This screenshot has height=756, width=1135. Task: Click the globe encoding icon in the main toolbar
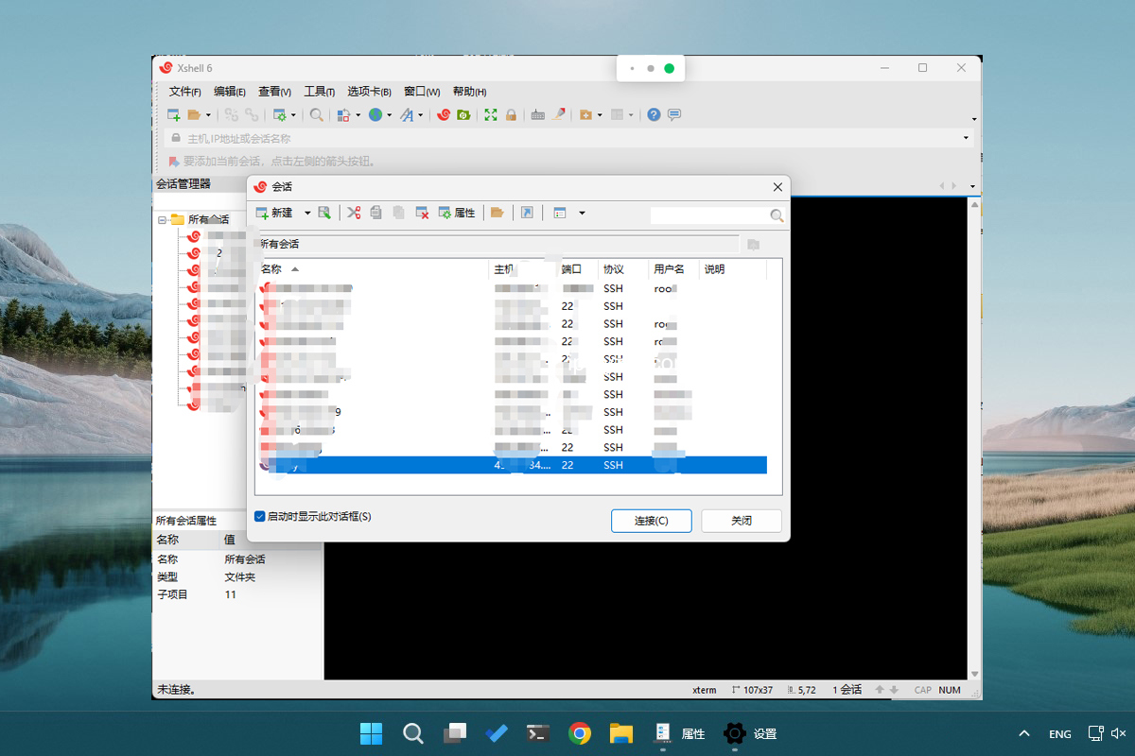(x=375, y=114)
